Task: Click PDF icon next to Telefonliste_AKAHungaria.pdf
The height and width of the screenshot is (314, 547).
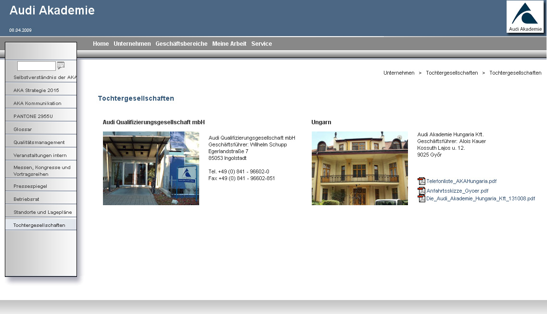Action: click(421, 181)
